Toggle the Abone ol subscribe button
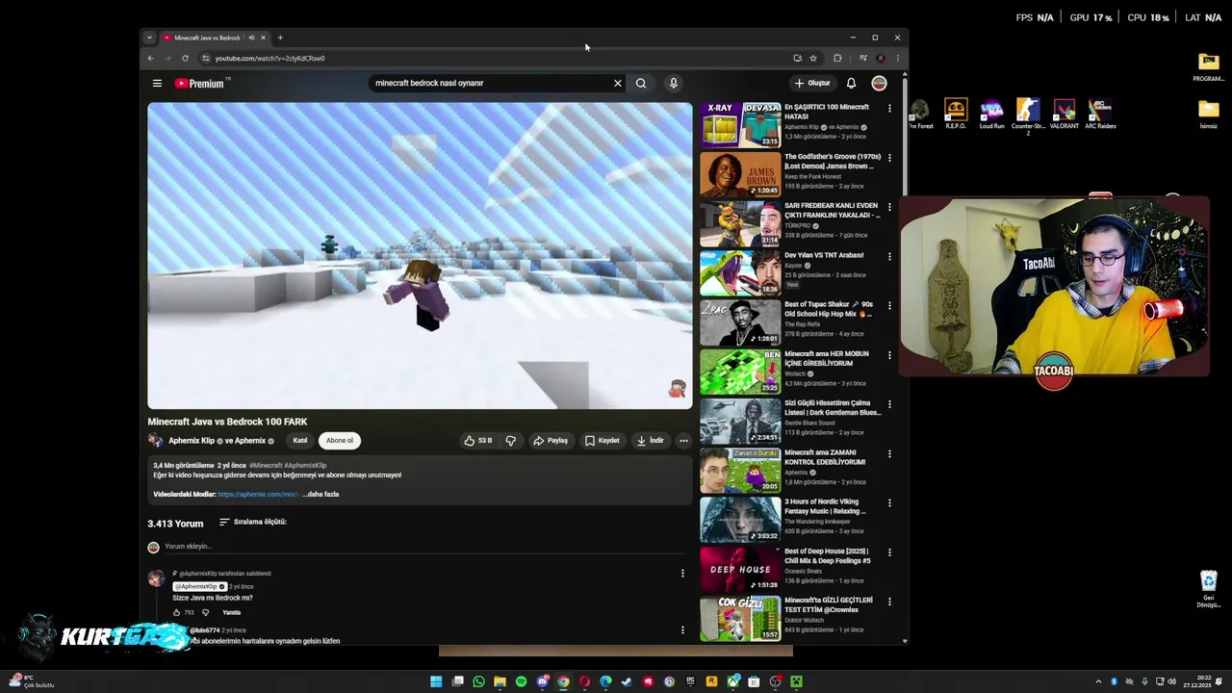Screen dimensions: 1232x693 click(x=339, y=441)
